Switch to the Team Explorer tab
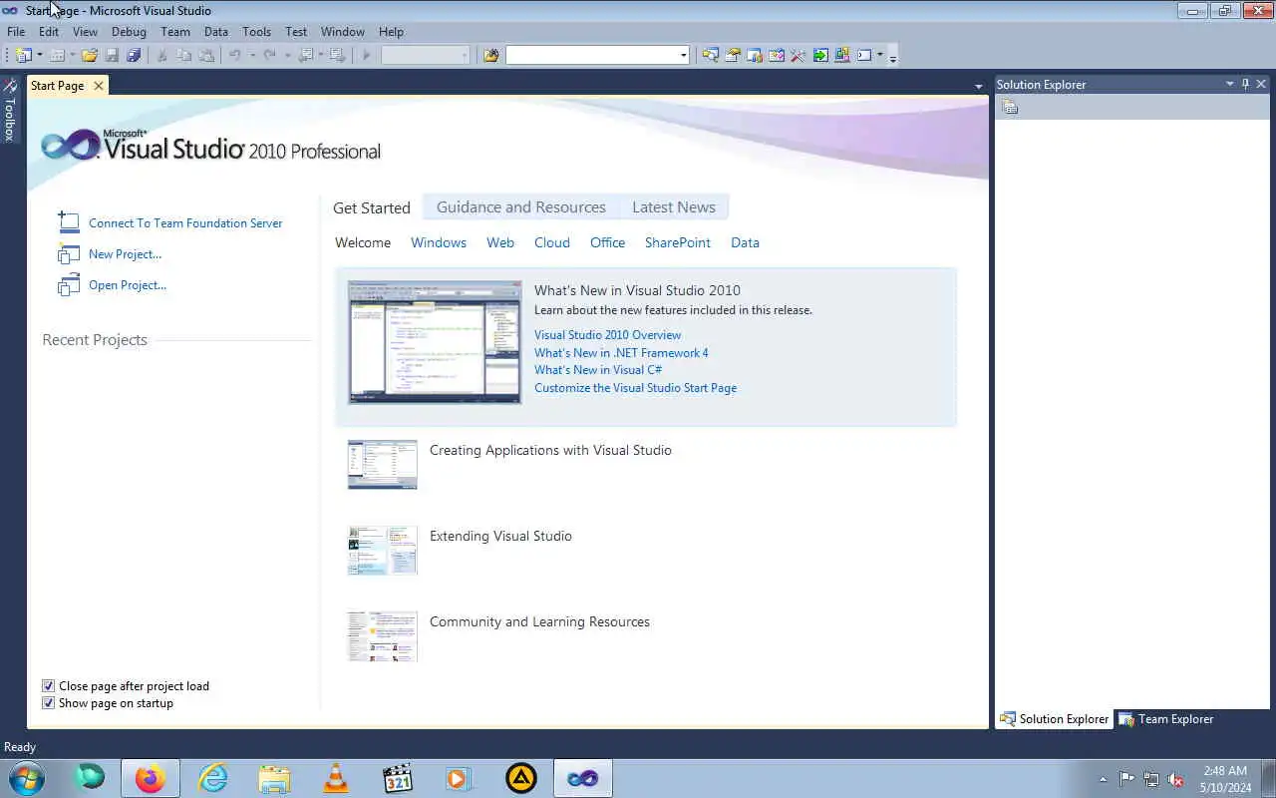 click(1165, 718)
